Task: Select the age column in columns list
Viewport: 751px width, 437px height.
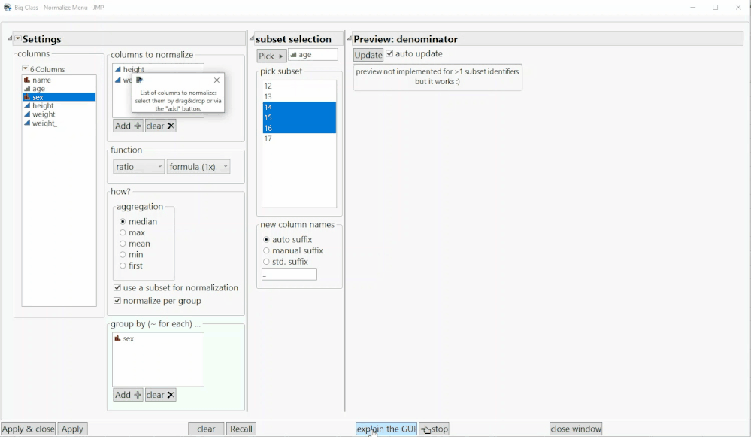Action: click(x=59, y=89)
